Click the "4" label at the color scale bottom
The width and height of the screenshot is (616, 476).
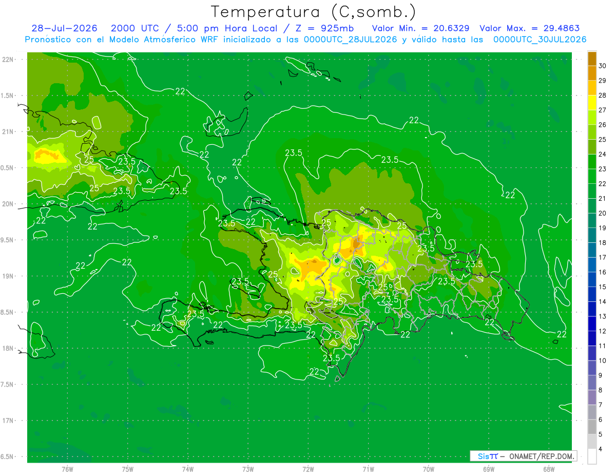601,450
